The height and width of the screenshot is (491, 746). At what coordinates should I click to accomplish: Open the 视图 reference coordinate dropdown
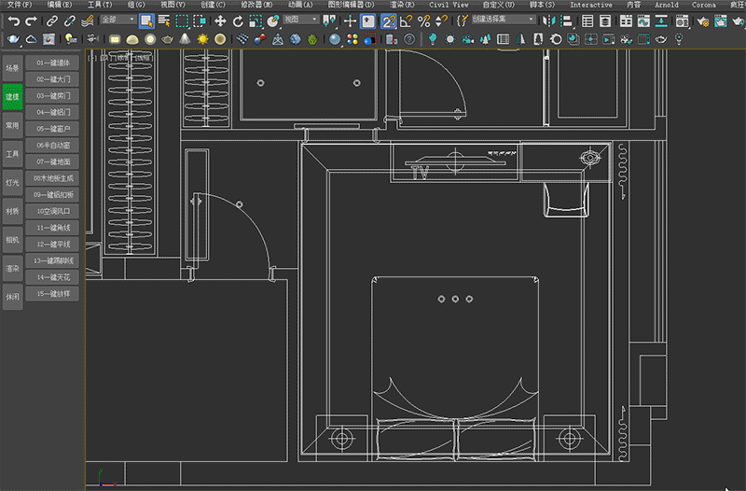[299, 20]
